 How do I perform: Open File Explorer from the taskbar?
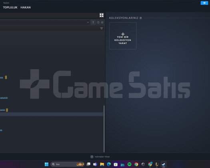point(102,164)
